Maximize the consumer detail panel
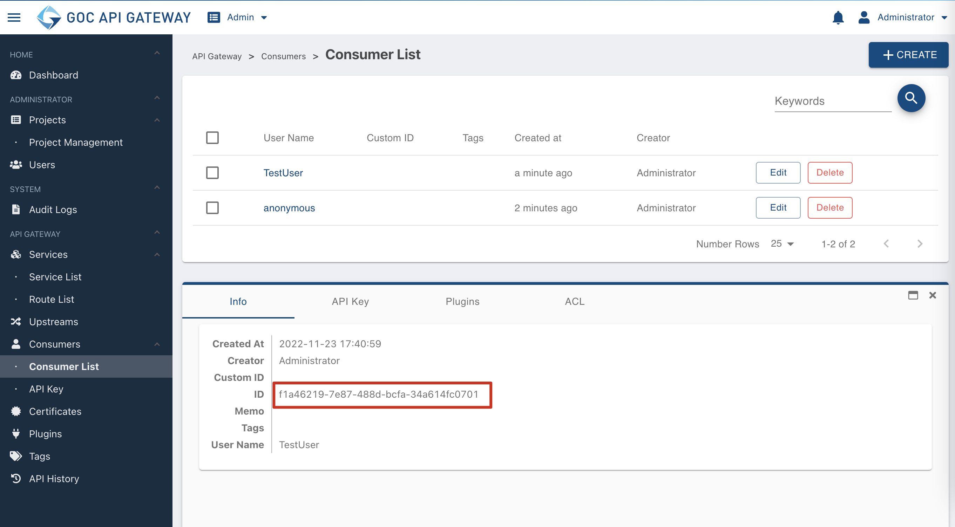Viewport: 955px width, 527px height. point(913,295)
